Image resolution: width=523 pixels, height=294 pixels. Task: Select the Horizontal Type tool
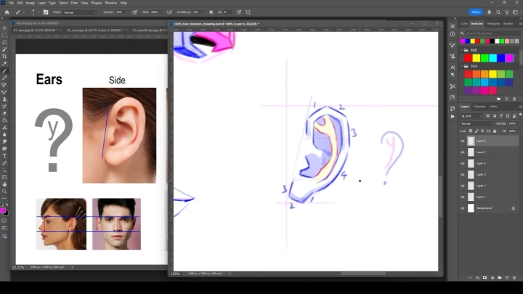click(x=4, y=155)
